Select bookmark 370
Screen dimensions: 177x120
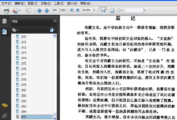point(24,37)
